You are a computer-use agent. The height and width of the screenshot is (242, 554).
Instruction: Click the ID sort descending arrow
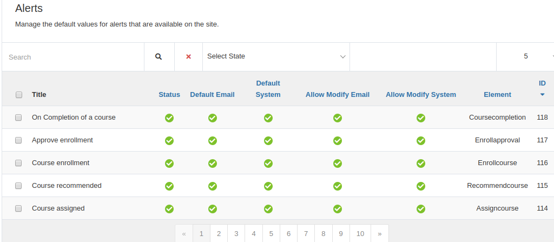tap(542, 94)
